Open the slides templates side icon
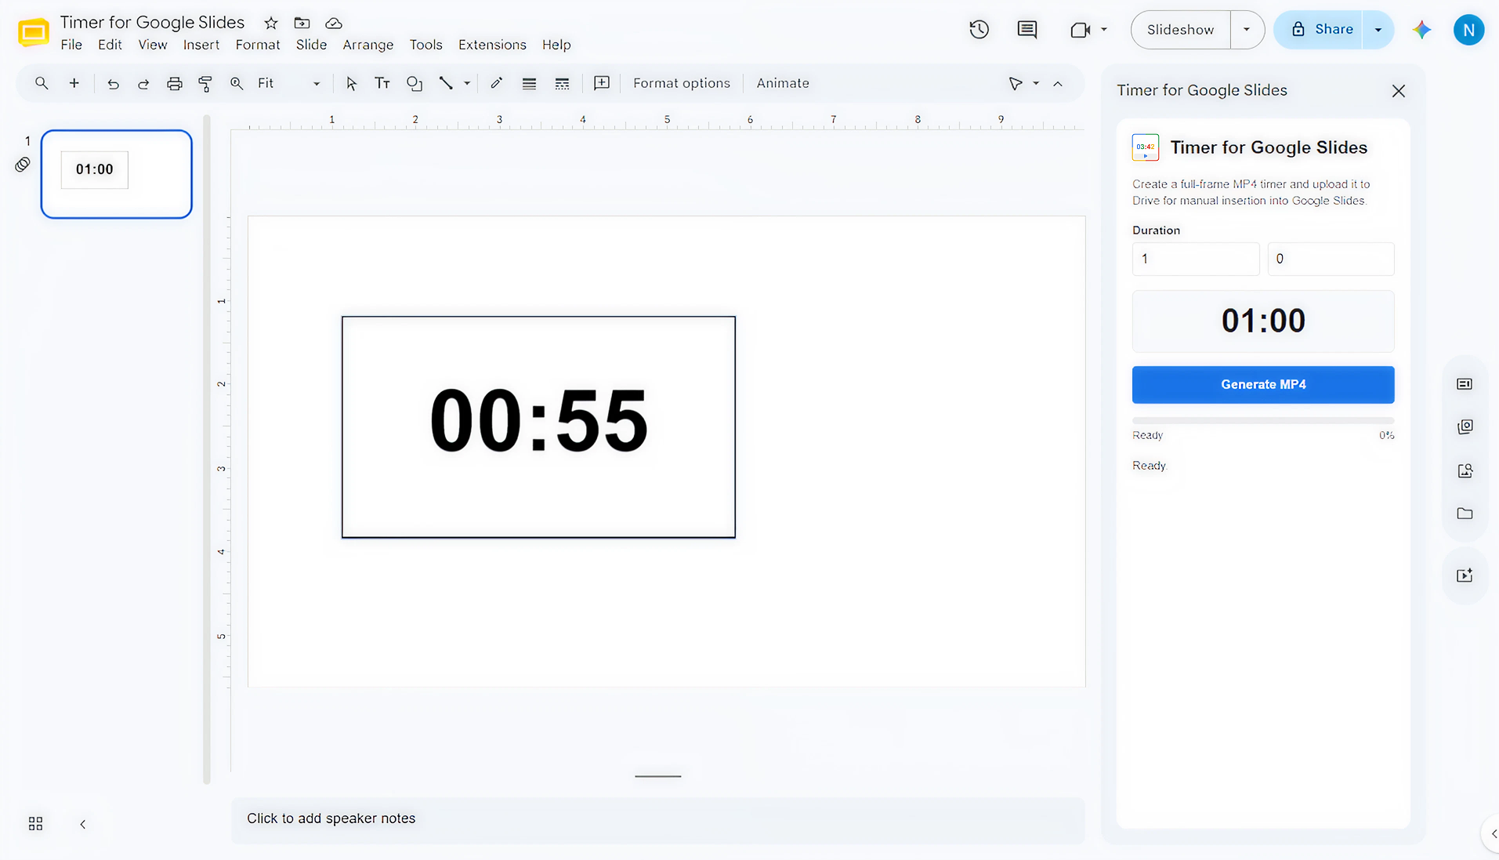 1465,384
